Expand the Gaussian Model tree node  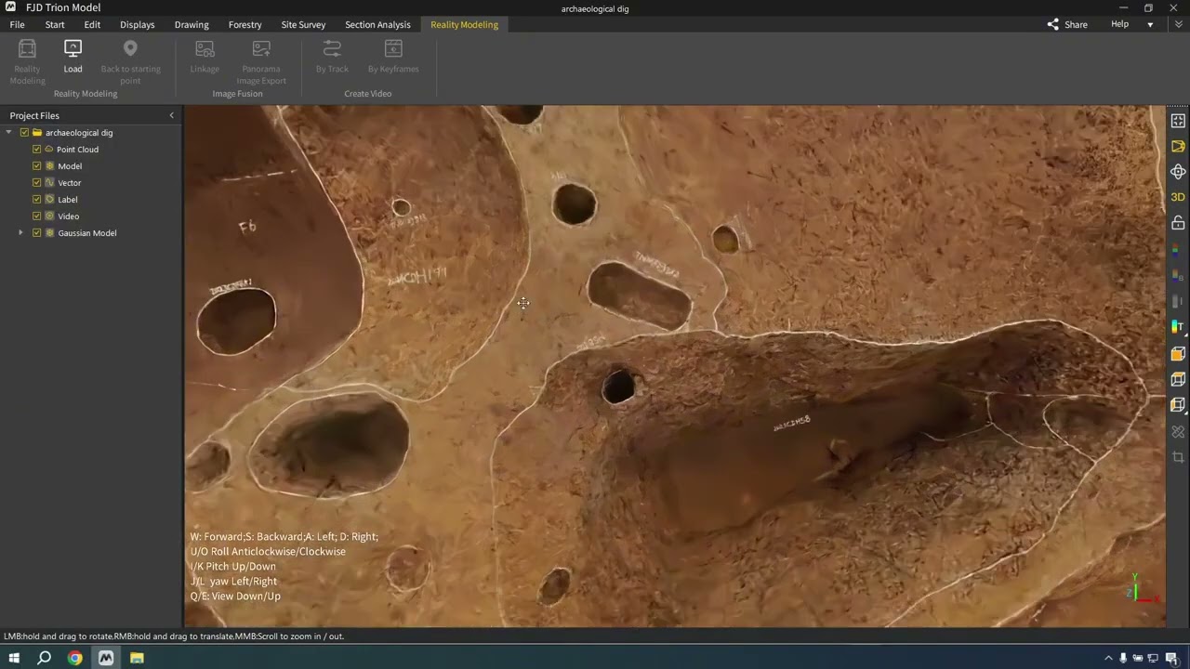(20, 233)
